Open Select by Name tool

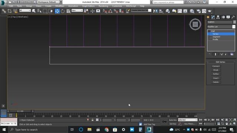(x=39, y=11)
